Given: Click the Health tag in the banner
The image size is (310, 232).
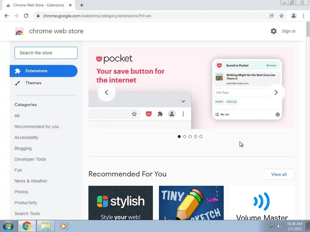Looking at the screenshot, I should [219, 101].
